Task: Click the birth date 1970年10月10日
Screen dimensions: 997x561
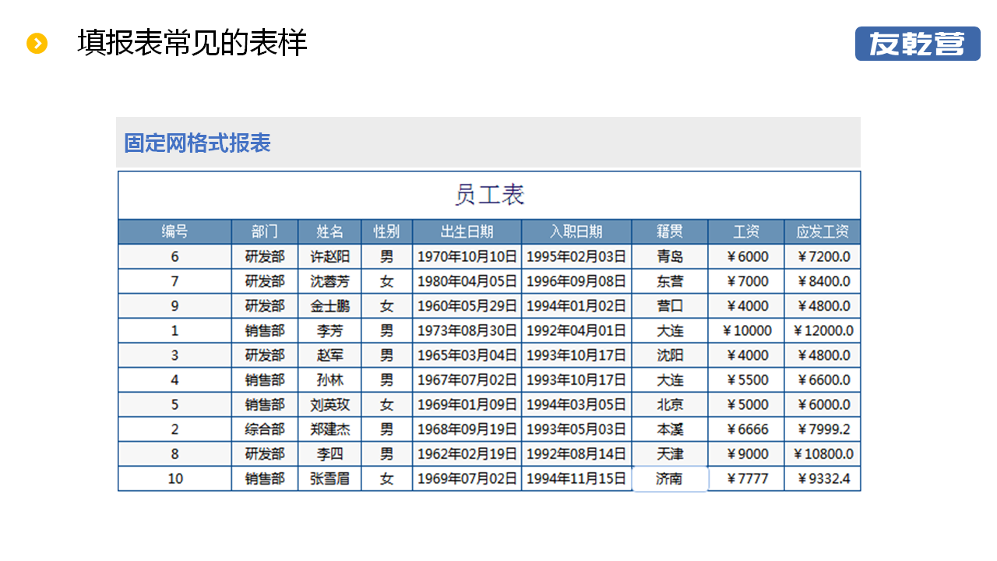Action: [x=467, y=256]
